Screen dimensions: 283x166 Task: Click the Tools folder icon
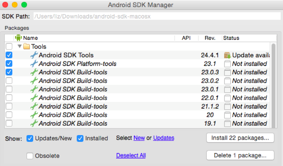(26, 47)
